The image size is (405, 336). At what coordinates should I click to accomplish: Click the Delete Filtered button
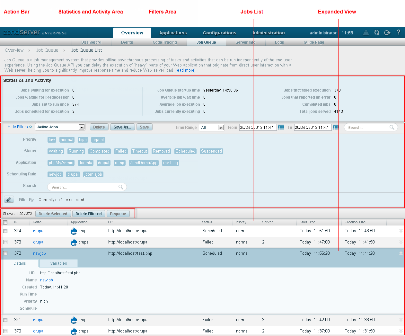click(88, 214)
